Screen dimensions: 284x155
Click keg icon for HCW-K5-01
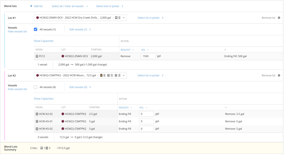37,121
